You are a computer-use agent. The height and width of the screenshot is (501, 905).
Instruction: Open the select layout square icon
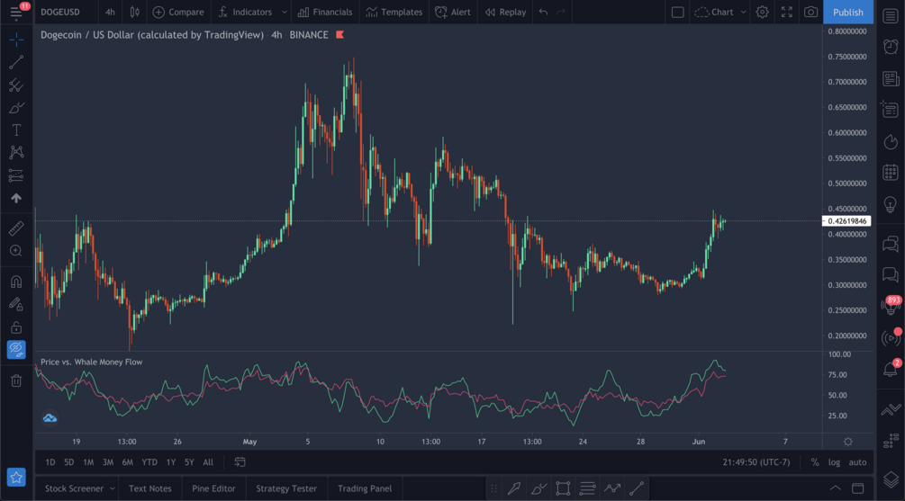click(677, 12)
